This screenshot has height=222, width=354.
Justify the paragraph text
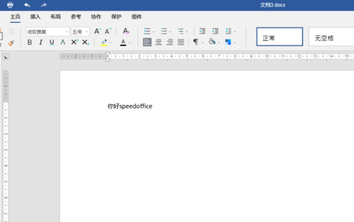click(x=181, y=42)
